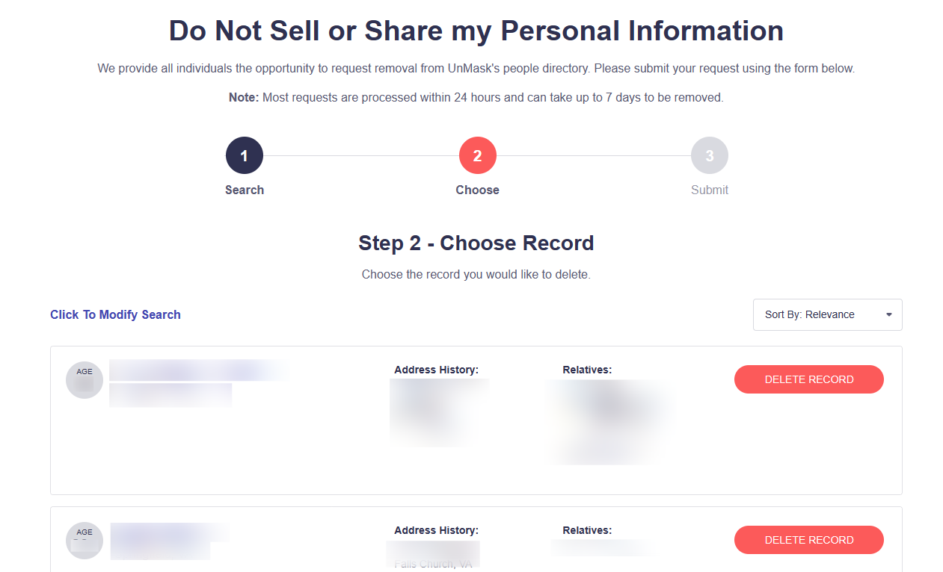Open the Sort By: Relevance dropdown
The height and width of the screenshot is (572, 943).
[827, 314]
